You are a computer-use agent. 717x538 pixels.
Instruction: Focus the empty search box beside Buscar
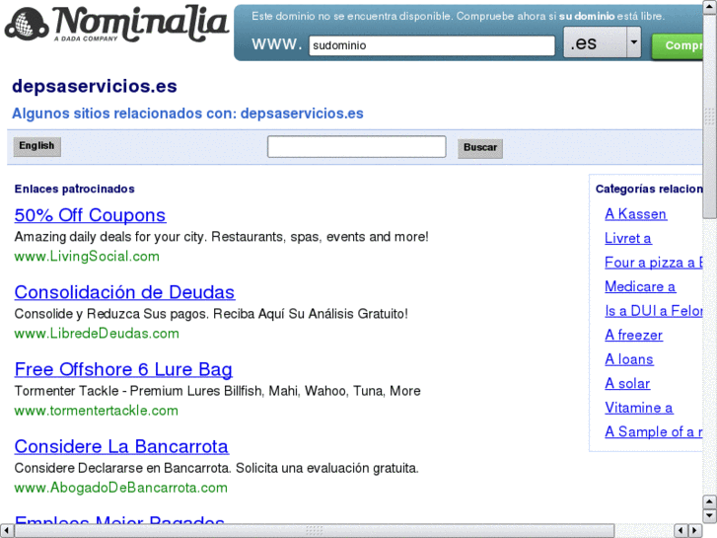click(x=356, y=146)
